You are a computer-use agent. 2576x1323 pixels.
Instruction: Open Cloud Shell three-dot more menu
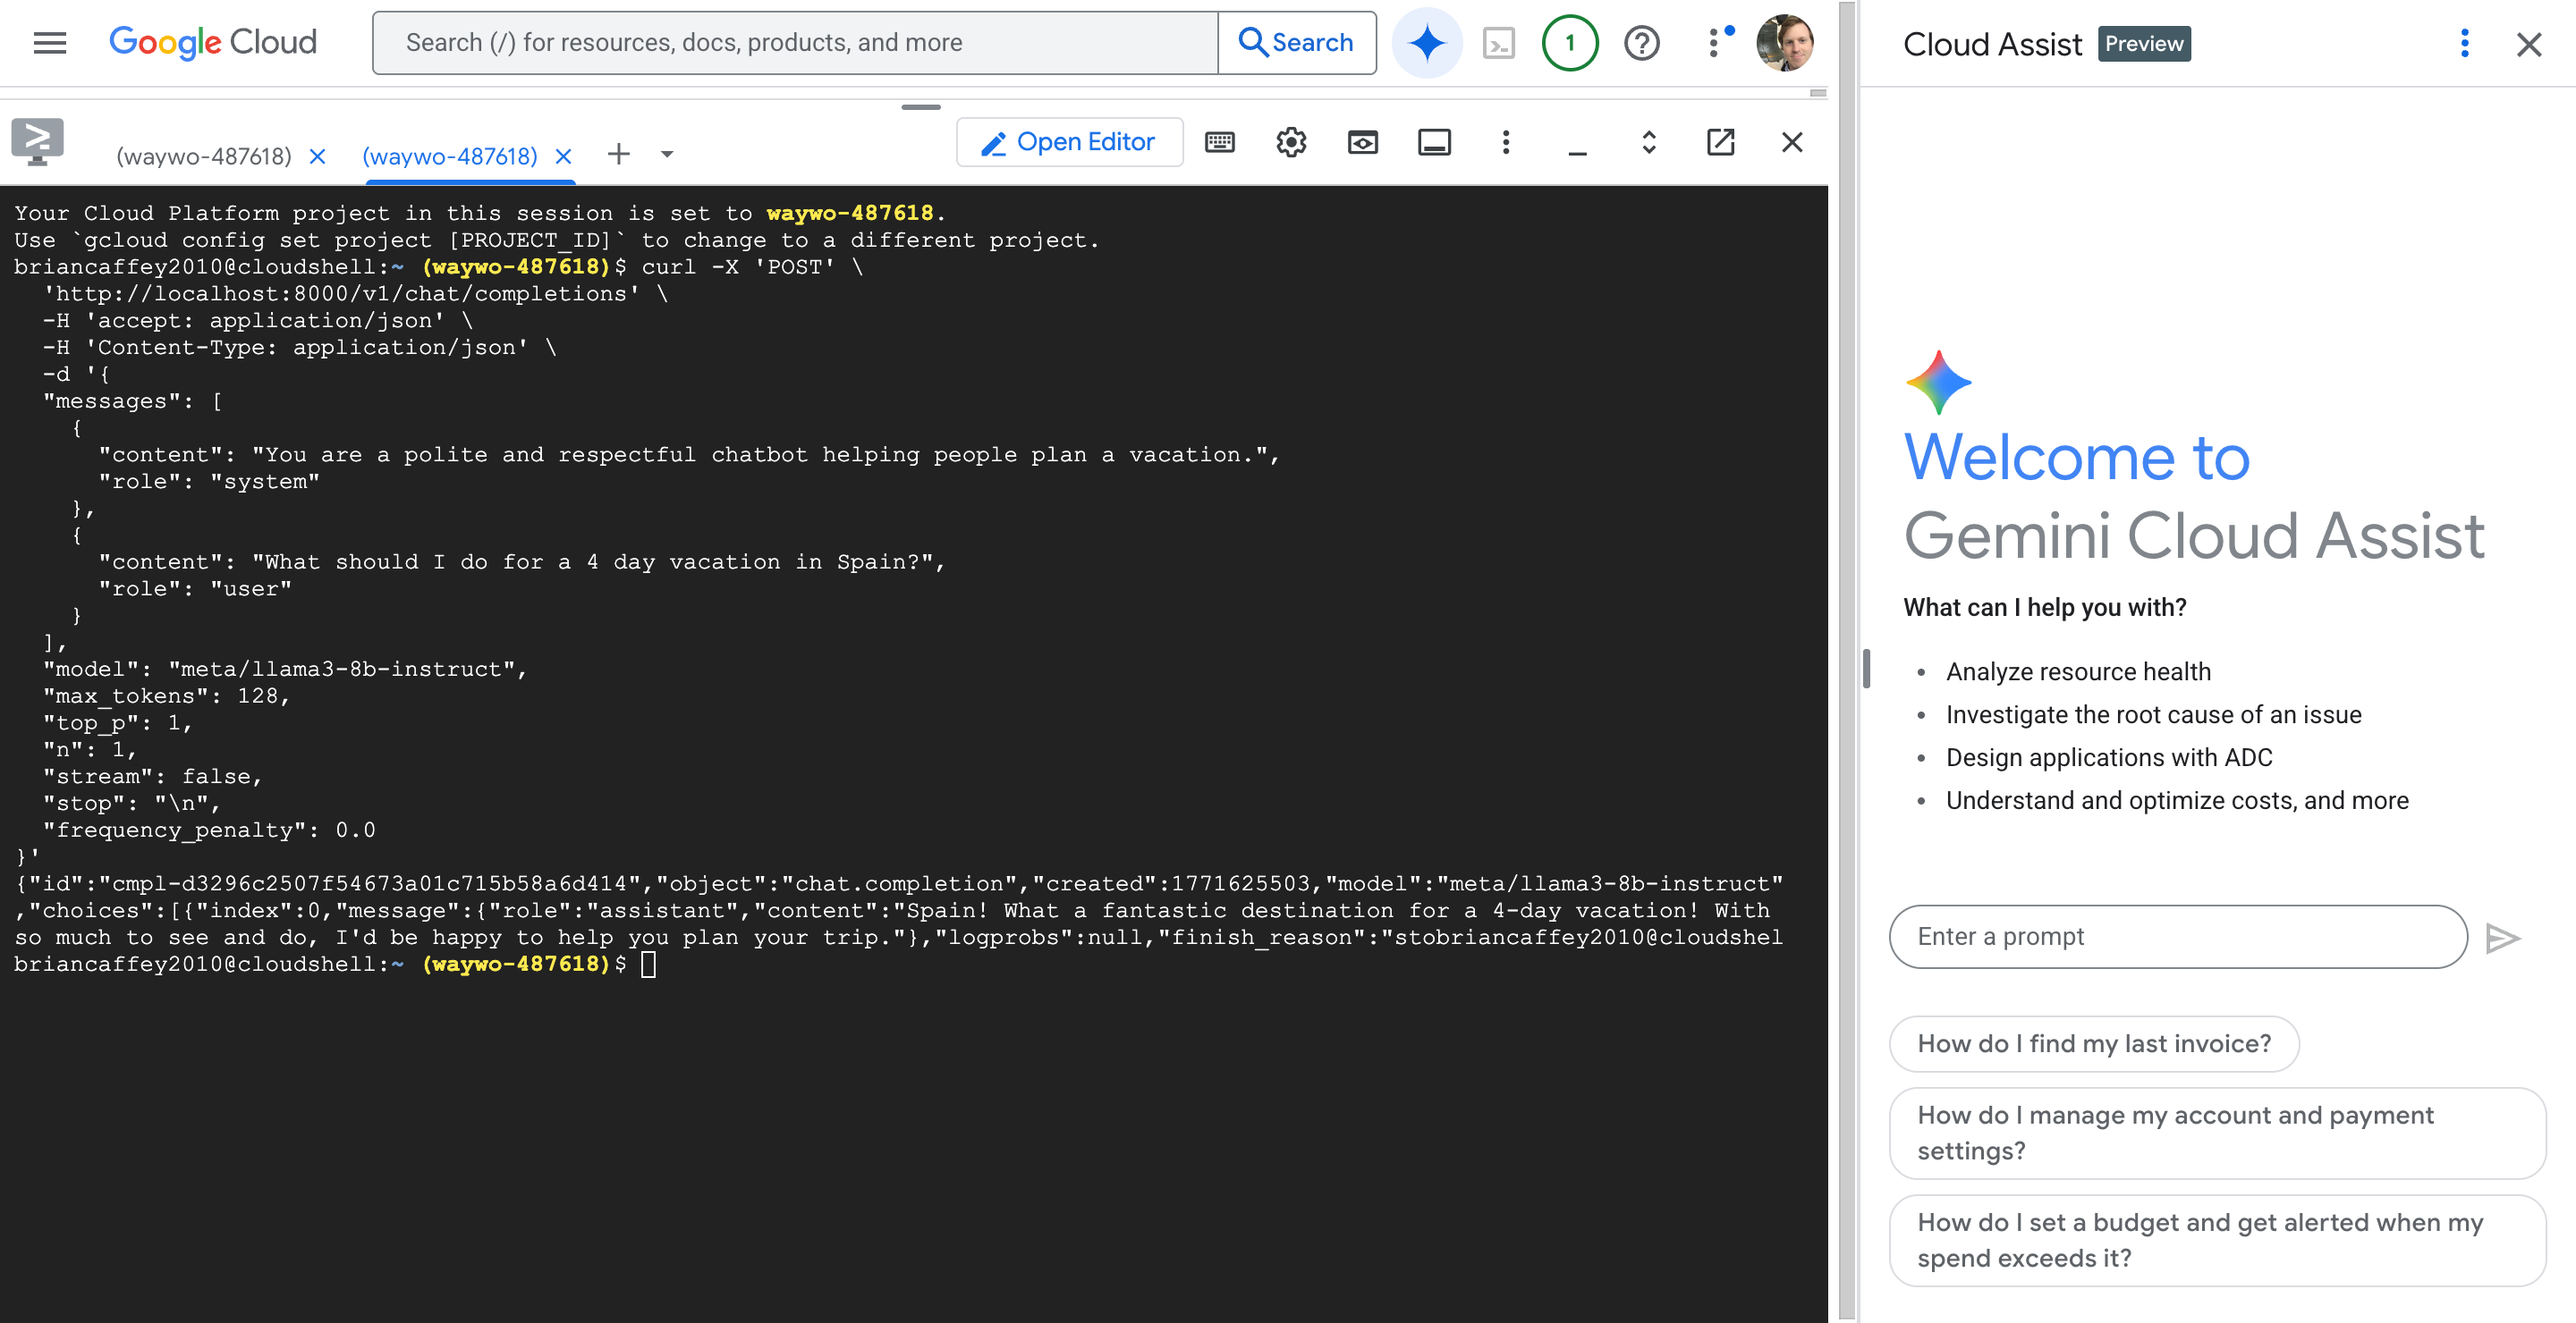tap(1505, 142)
